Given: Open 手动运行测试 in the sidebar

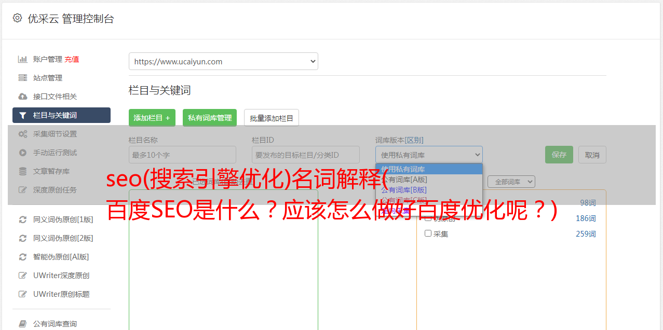Looking at the screenshot, I should point(55,153).
